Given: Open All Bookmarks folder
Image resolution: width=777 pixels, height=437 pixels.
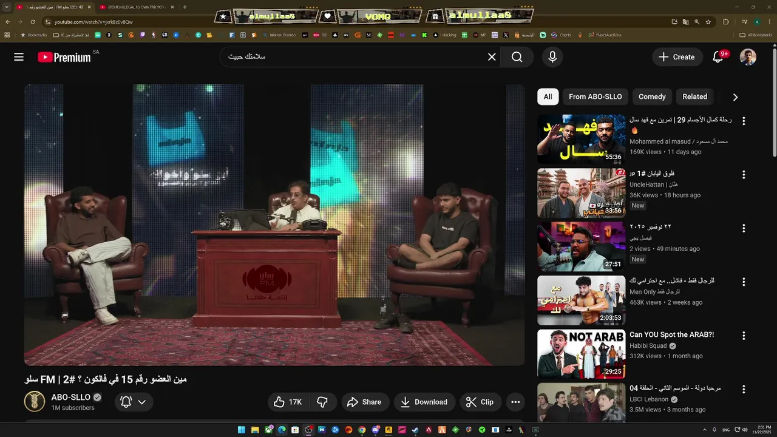Looking at the screenshot, I should click(756, 35).
